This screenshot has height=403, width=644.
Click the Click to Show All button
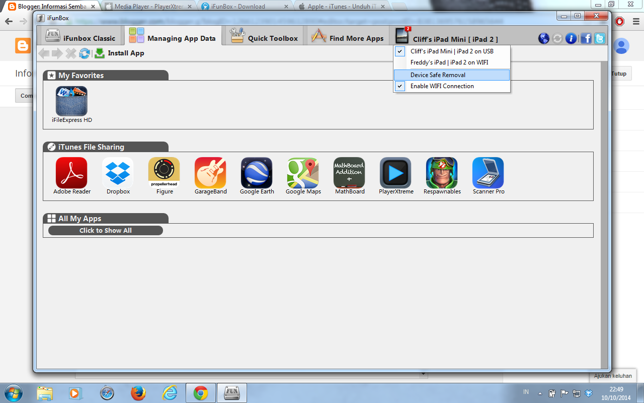pyautogui.click(x=106, y=230)
